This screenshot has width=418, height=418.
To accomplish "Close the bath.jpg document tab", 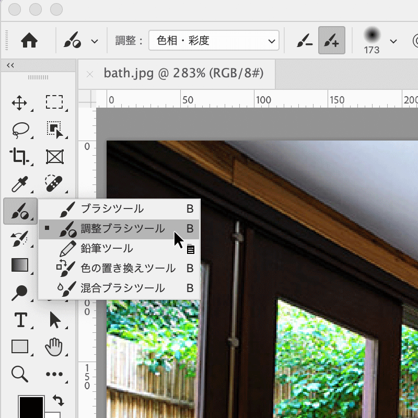I will pyautogui.click(x=90, y=74).
